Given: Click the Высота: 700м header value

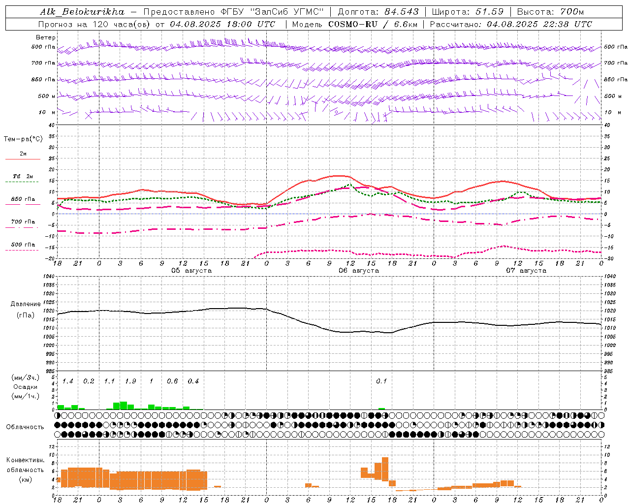Looking at the screenshot, I should (x=551, y=12).
